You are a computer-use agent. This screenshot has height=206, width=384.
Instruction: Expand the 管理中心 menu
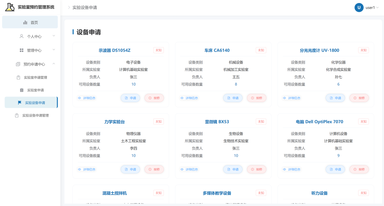click(x=30, y=50)
